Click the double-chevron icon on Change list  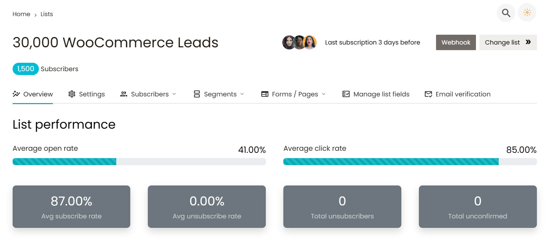pyautogui.click(x=528, y=42)
